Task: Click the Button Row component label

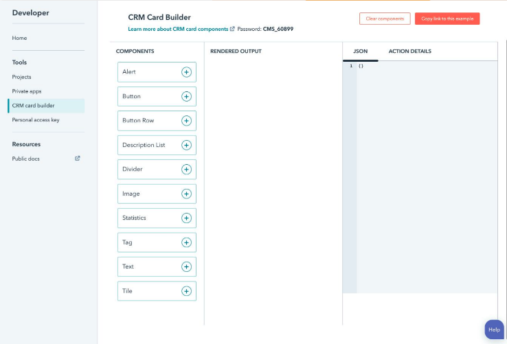Action: [138, 120]
